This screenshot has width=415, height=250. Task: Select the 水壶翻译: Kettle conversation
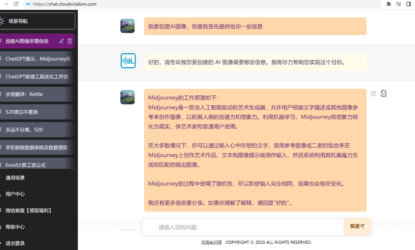(x=37, y=94)
